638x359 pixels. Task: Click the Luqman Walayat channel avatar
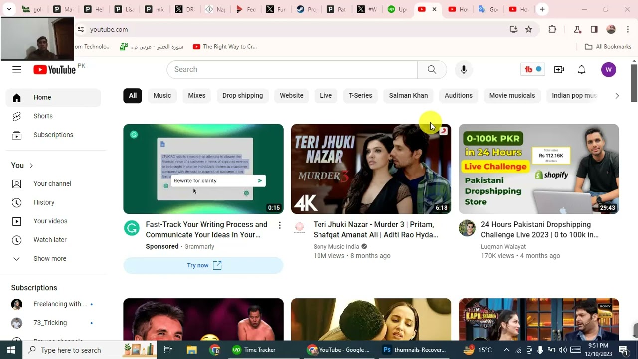[467, 228]
